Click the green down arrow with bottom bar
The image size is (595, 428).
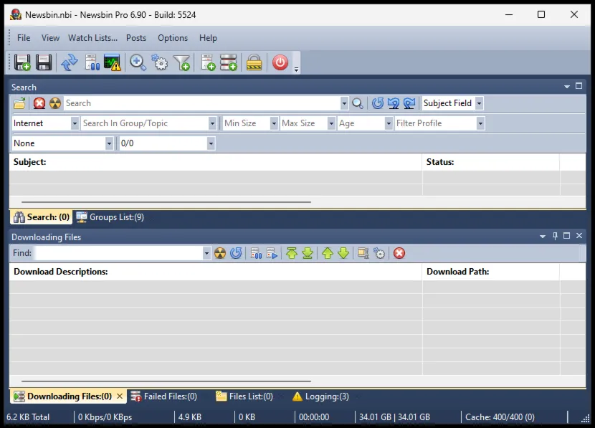308,253
